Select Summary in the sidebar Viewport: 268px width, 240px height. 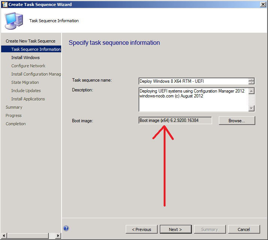pyautogui.click(x=14, y=108)
